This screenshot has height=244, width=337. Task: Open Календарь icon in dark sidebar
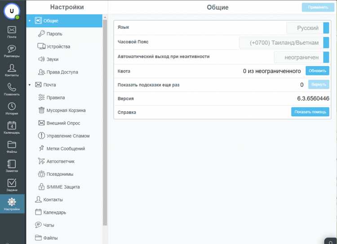pos(12,125)
